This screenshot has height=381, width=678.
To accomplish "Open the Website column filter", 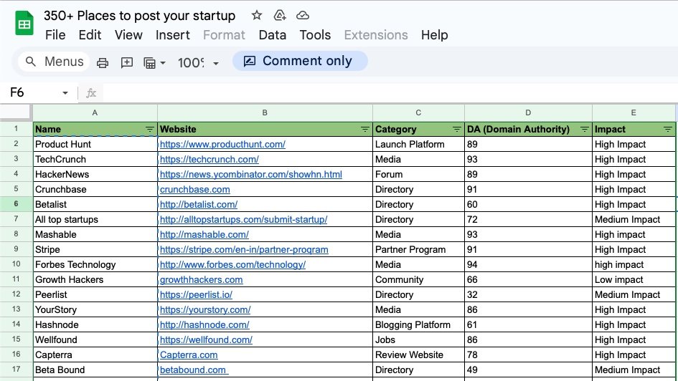I will click(x=365, y=130).
